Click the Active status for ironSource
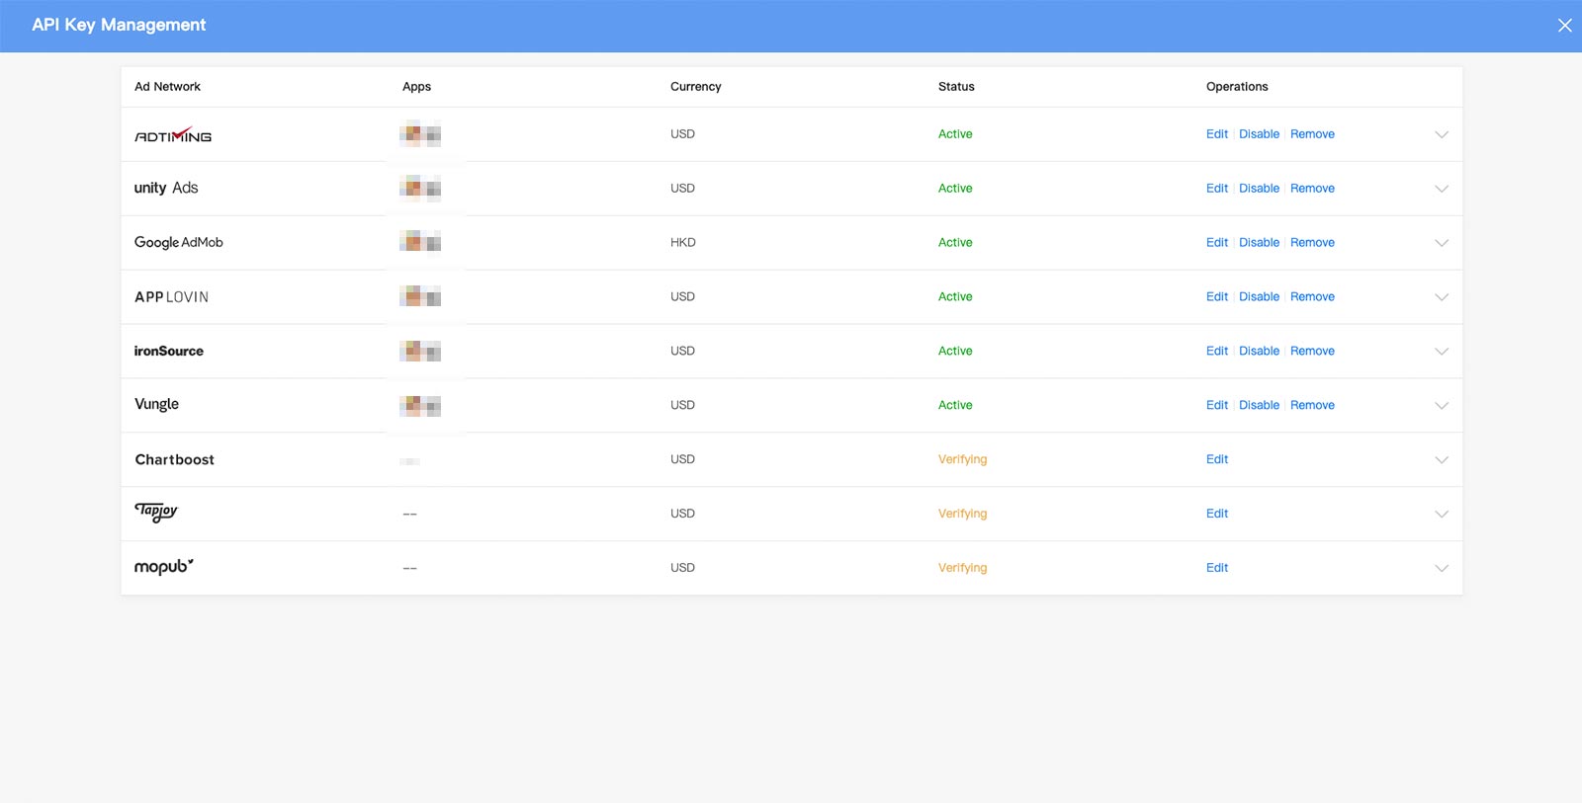1582x803 pixels. pos(955,352)
